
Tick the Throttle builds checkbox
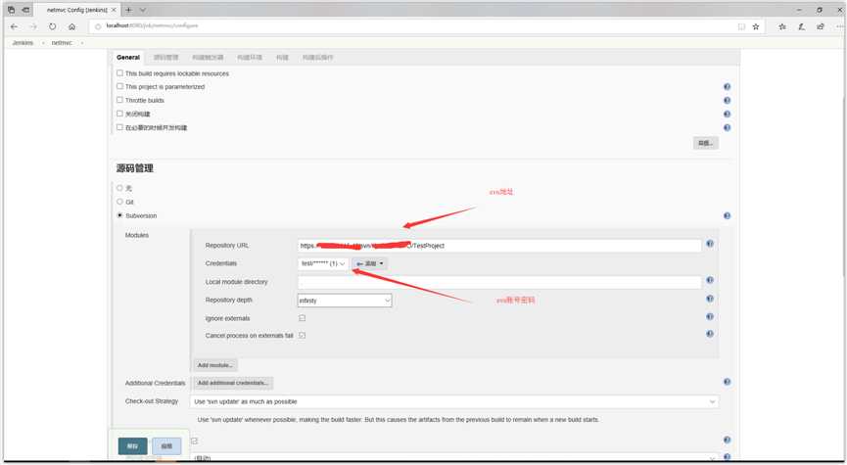[x=119, y=100]
